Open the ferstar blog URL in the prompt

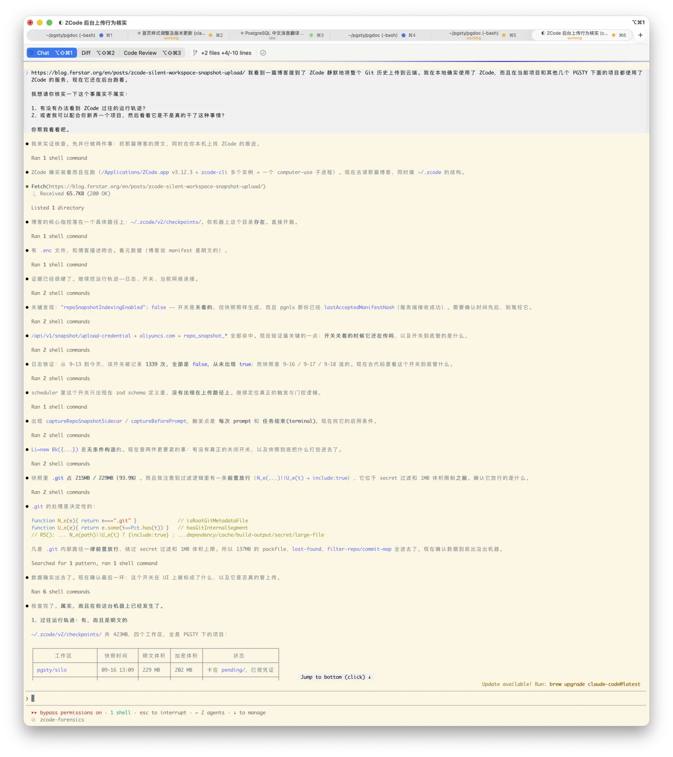[x=138, y=73]
